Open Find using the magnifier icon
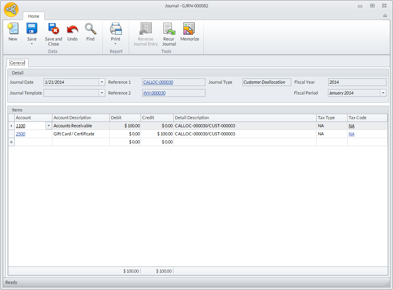The height and width of the screenshot is (290, 393). (90, 29)
